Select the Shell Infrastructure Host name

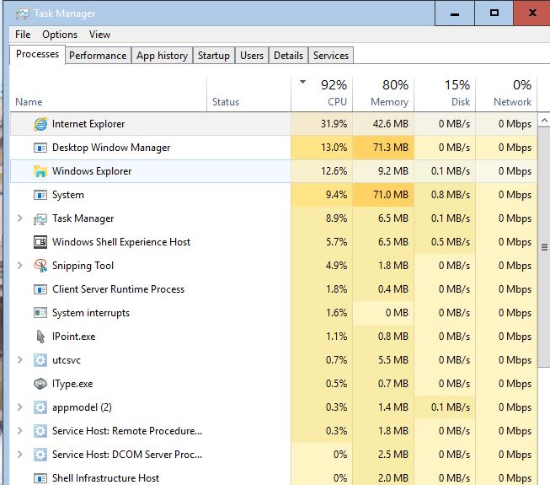(x=105, y=478)
